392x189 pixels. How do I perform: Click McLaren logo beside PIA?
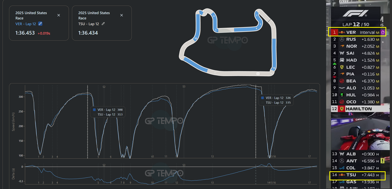click(x=342, y=74)
